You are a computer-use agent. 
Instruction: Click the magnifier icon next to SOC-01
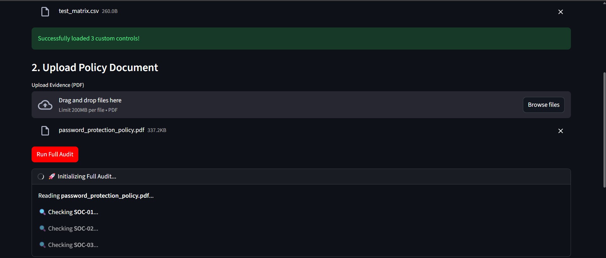click(42, 212)
